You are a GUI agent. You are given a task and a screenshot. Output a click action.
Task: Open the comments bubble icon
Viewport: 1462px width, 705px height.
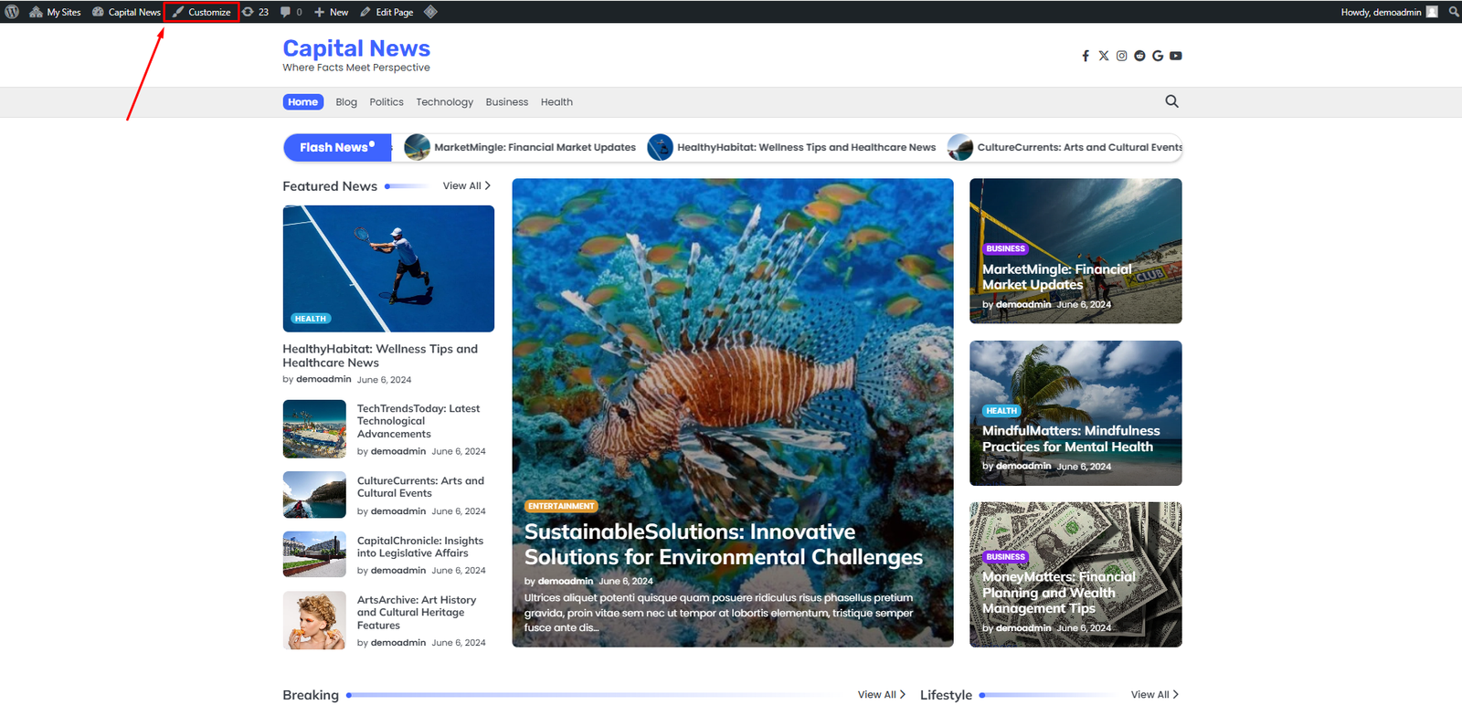pyautogui.click(x=291, y=12)
